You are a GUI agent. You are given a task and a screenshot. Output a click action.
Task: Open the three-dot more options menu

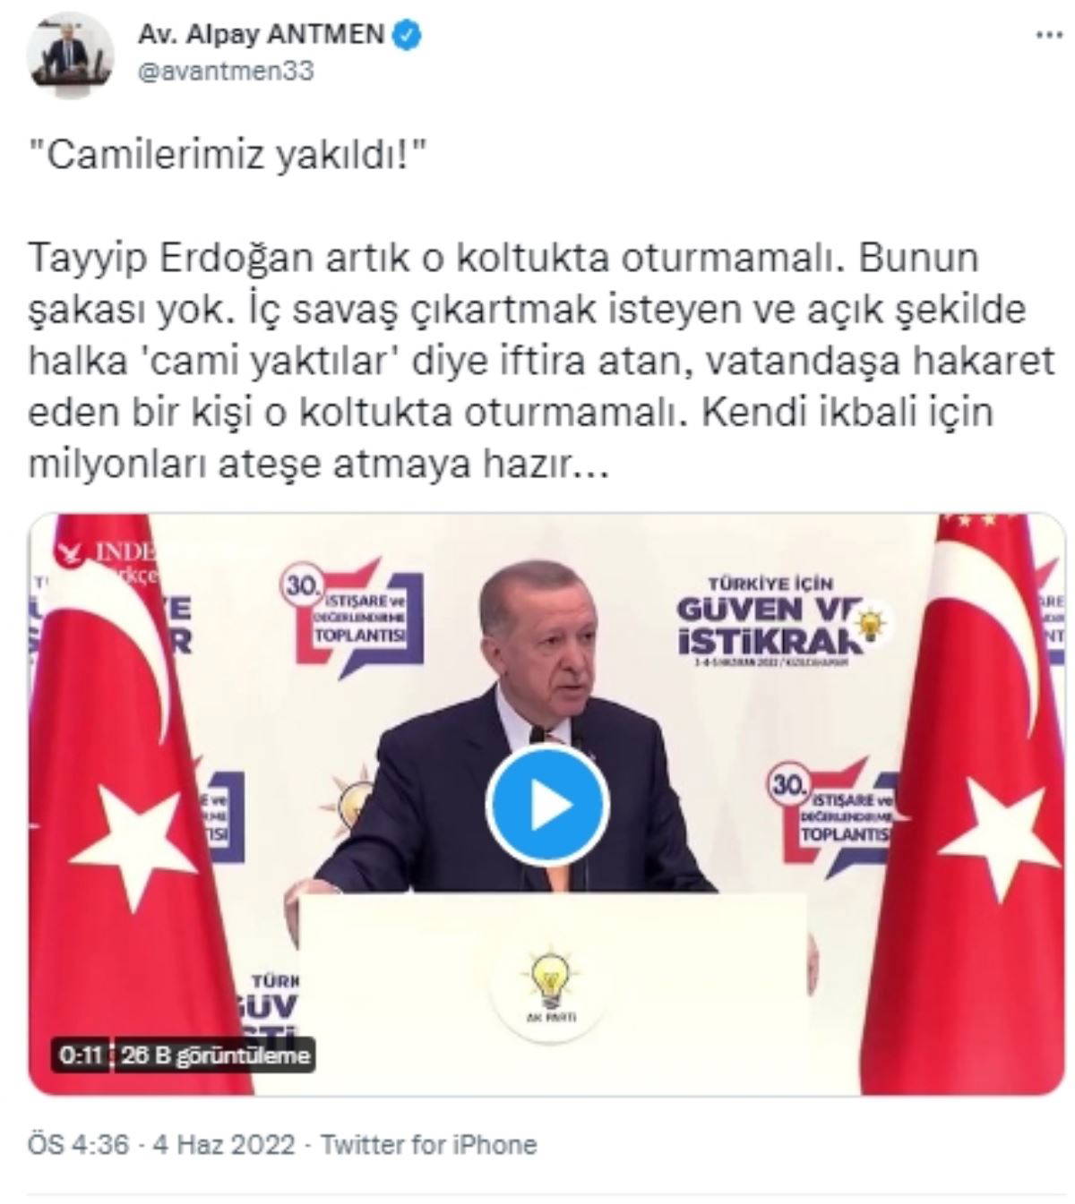click(1049, 36)
